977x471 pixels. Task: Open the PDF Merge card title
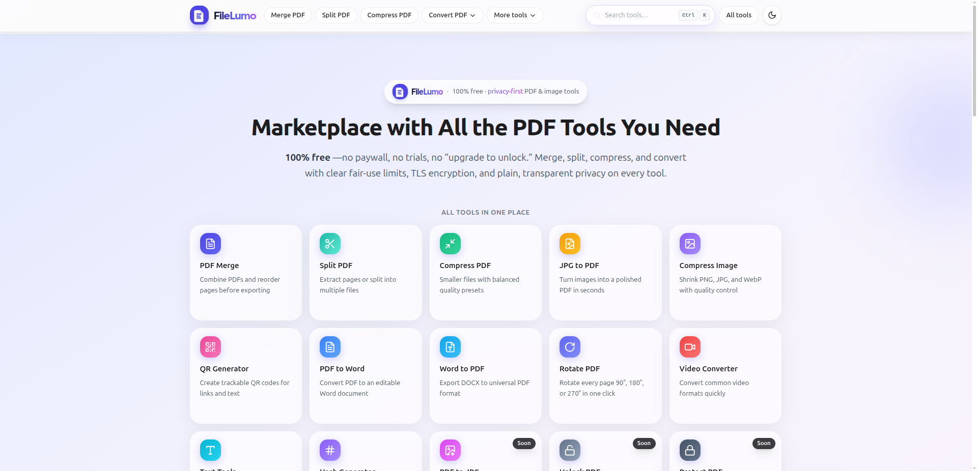click(x=219, y=266)
